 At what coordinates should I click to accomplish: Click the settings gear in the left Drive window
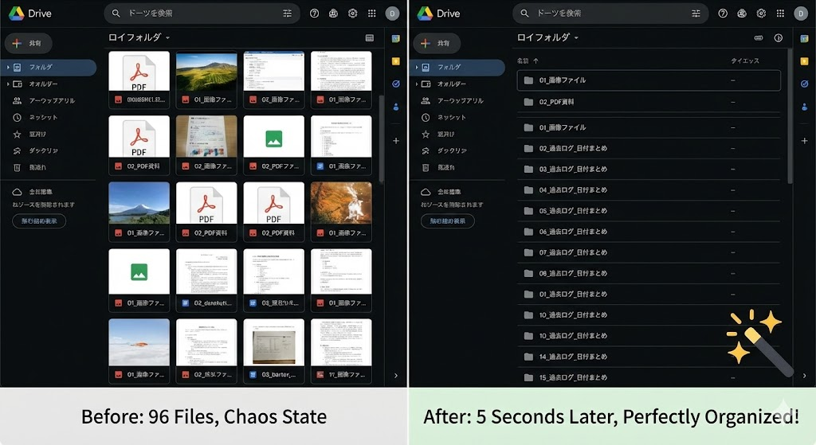(353, 14)
